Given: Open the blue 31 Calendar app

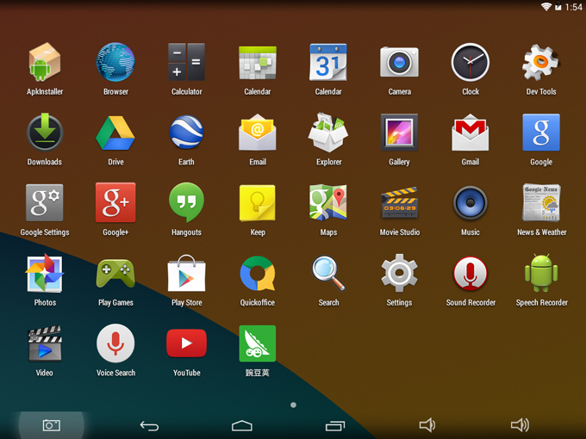Looking at the screenshot, I should pyautogui.click(x=328, y=62).
